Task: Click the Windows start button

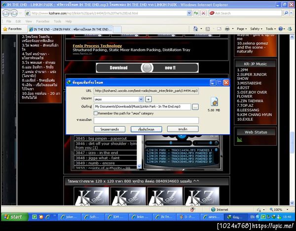Action: coord(15,217)
